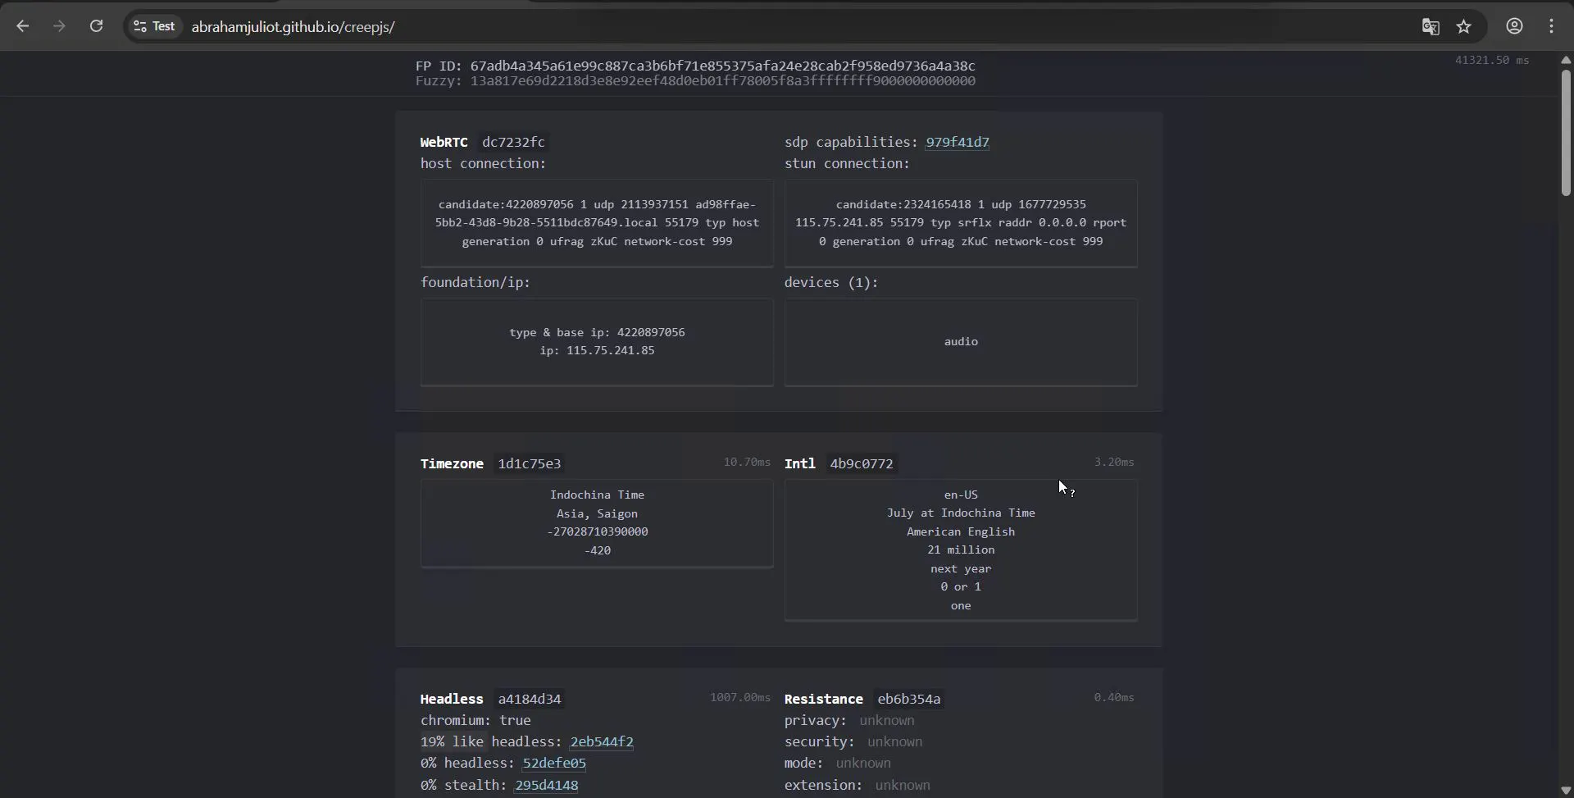Screen dimensions: 1574x798
Task: Open stealth hash 295d4148
Action: coord(546,785)
